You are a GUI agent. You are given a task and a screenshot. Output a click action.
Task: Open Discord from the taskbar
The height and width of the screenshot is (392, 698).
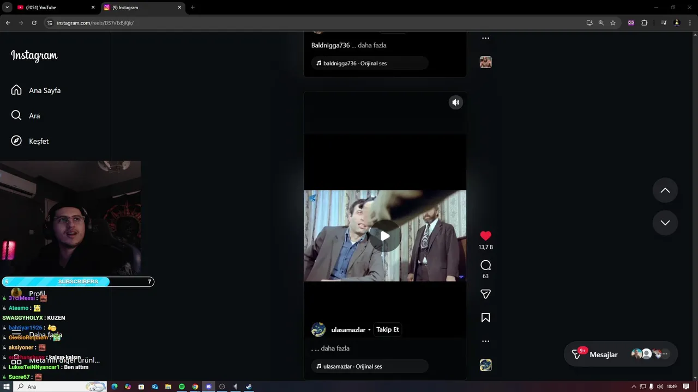pos(208,387)
